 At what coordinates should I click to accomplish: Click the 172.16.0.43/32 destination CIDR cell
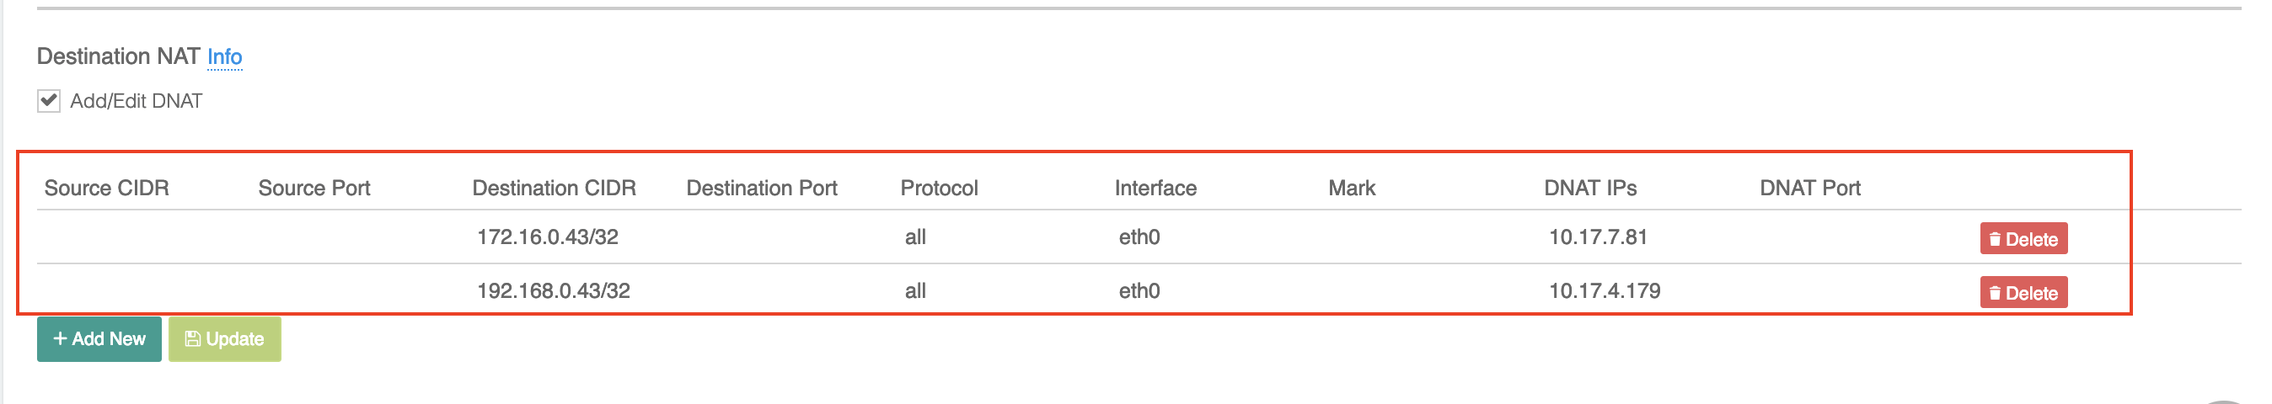point(547,237)
